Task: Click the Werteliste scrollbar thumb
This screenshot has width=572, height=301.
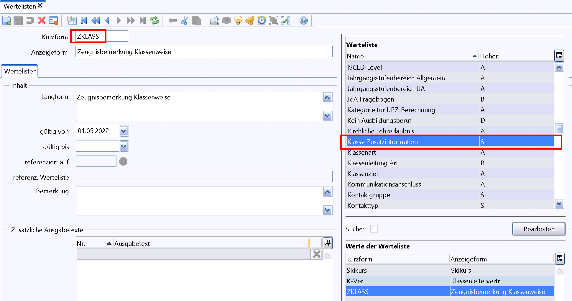Action: 559,128
